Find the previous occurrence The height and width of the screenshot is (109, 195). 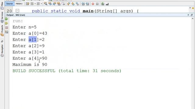click(x=50, y=4)
